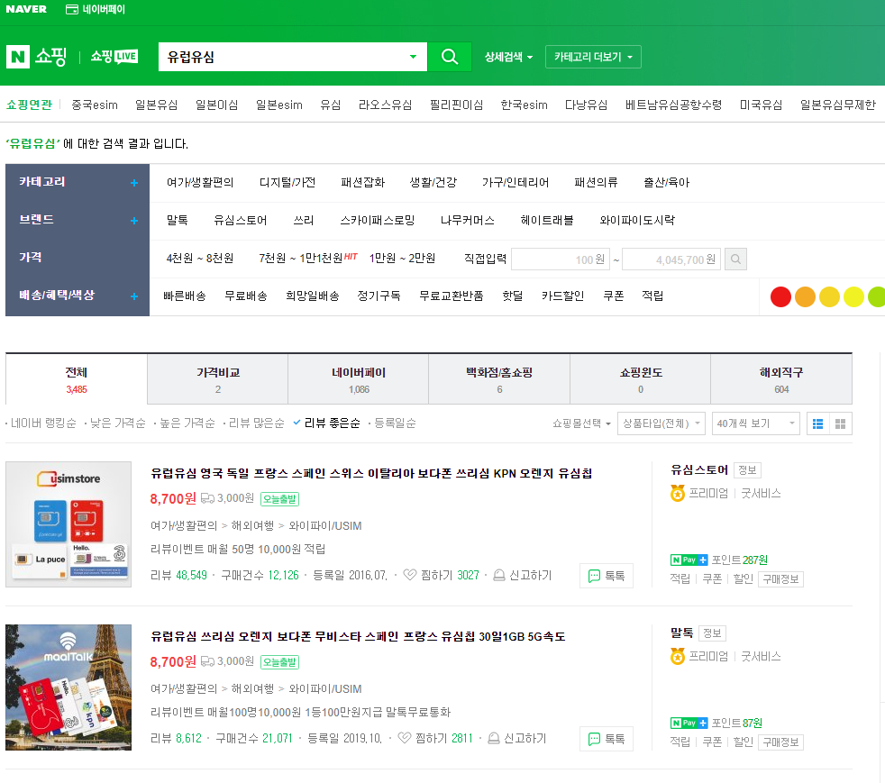Screen dimensions: 885x783
Task: Select bright yellow color swatch
Action: (x=853, y=296)
